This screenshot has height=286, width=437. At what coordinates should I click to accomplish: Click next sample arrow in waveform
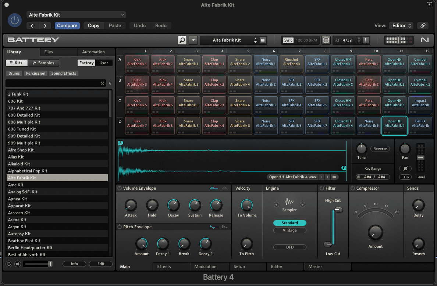tap(328, 177)
